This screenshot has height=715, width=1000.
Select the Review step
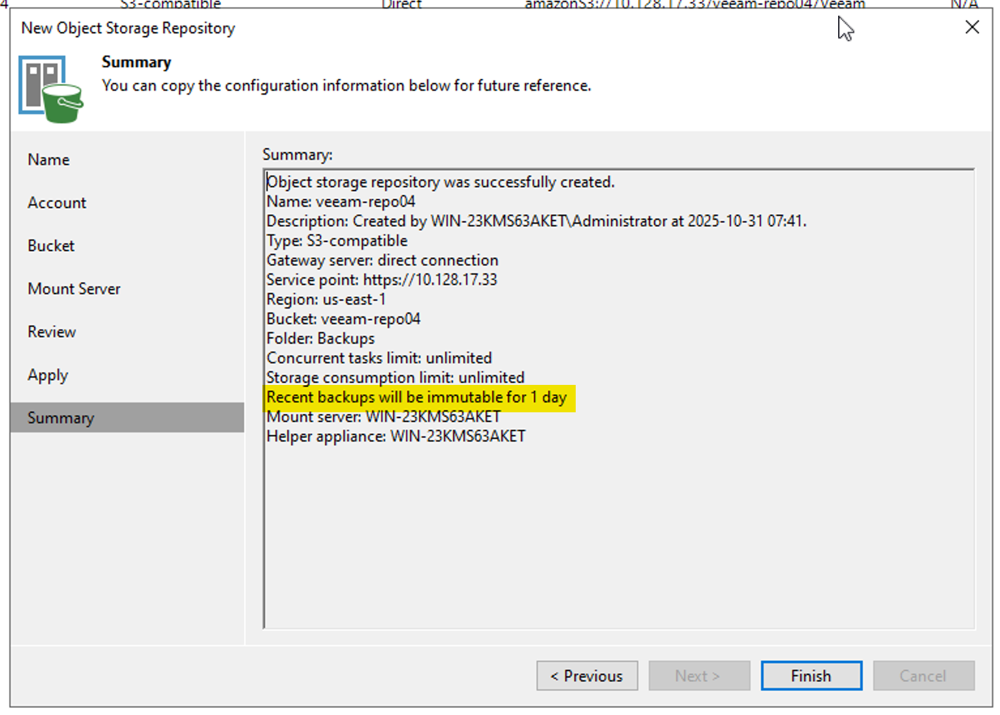pyautogui.click(x=52, y=331)
